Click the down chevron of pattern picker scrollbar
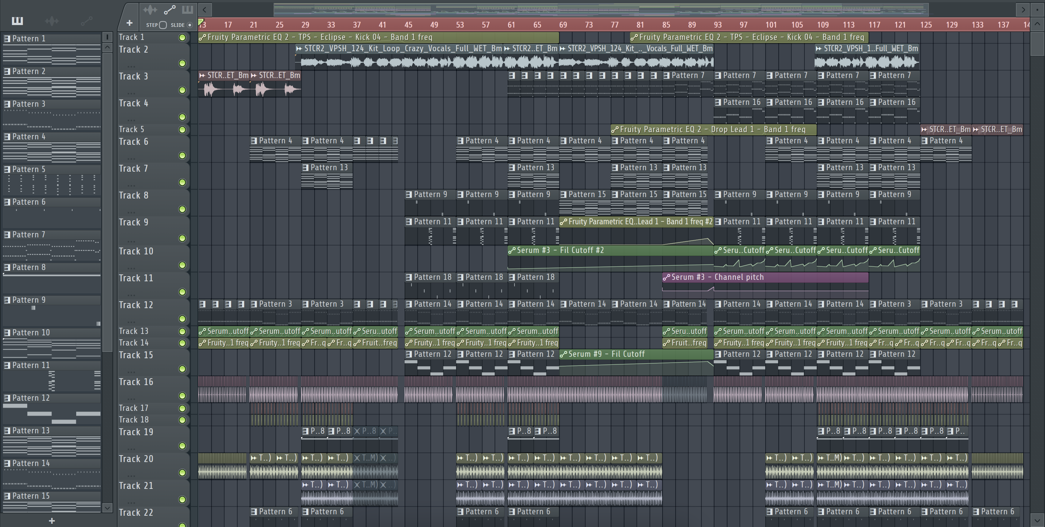 click(x=107, y=507)
